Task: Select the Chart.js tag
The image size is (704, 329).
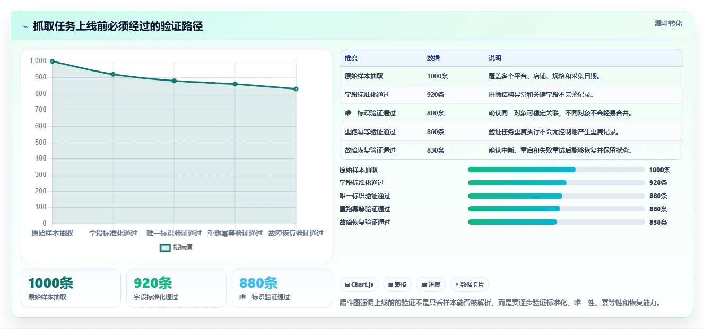Action: 359,284
